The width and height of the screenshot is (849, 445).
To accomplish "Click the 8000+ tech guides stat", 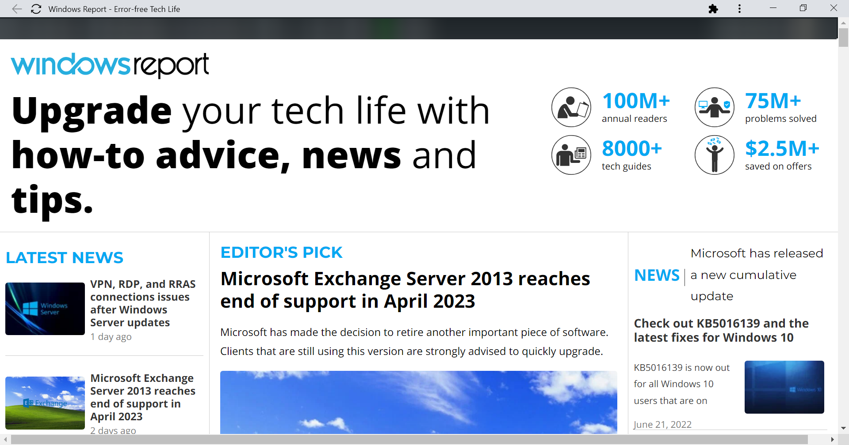I will coord(632,155).
